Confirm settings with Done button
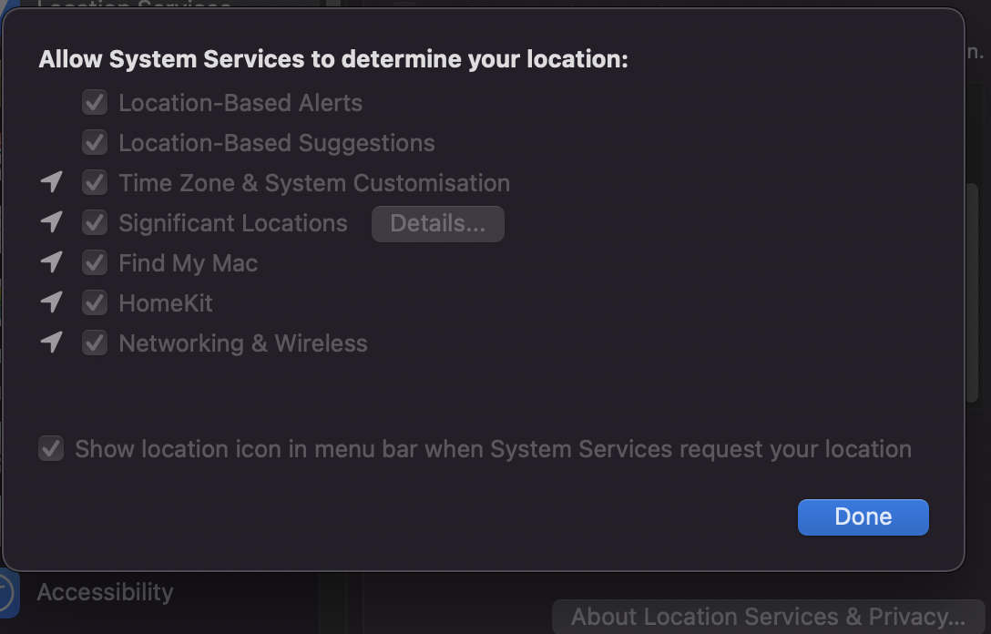The width and height of the screenshot is (991, 634). 863,517
